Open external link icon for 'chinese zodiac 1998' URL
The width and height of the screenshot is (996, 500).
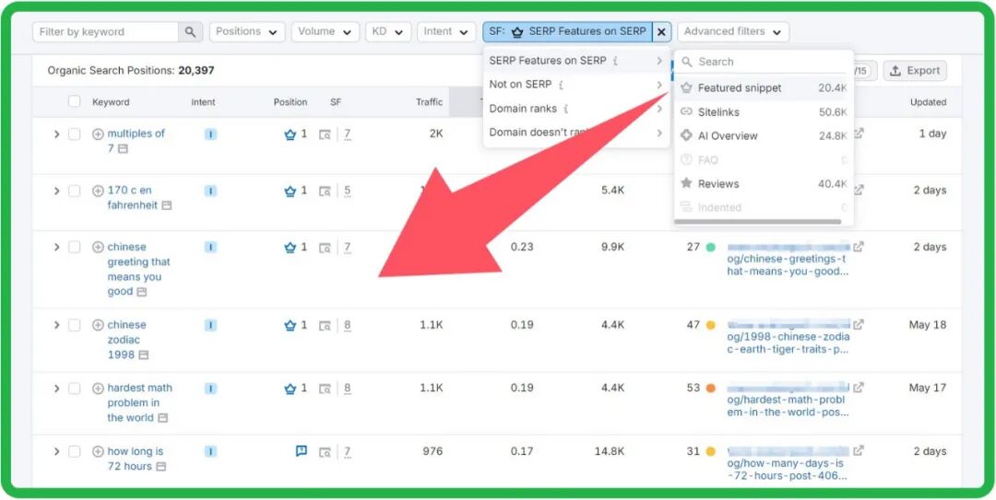[x=859, y=325]
